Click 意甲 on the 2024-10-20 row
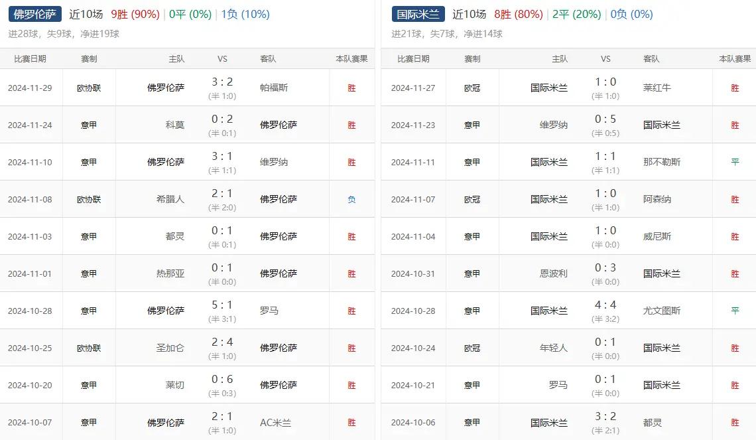The width and height of the screenshot is (756, 440). click(89, 385)
